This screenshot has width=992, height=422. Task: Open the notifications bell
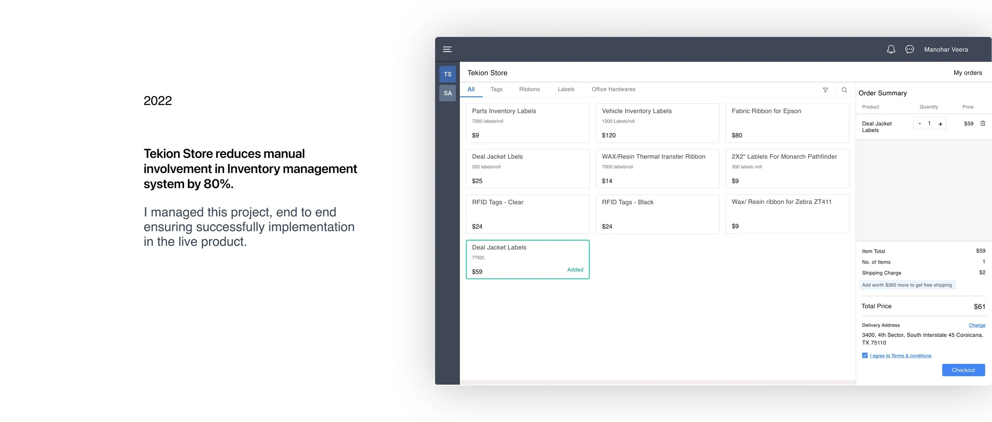click(x=891, y=49)
